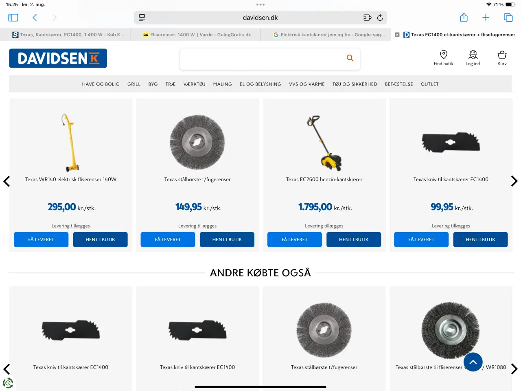Show next products in top carousel
Image resolution: width=521 pixels, height=391 pixels.
click(x=514, y=181)
